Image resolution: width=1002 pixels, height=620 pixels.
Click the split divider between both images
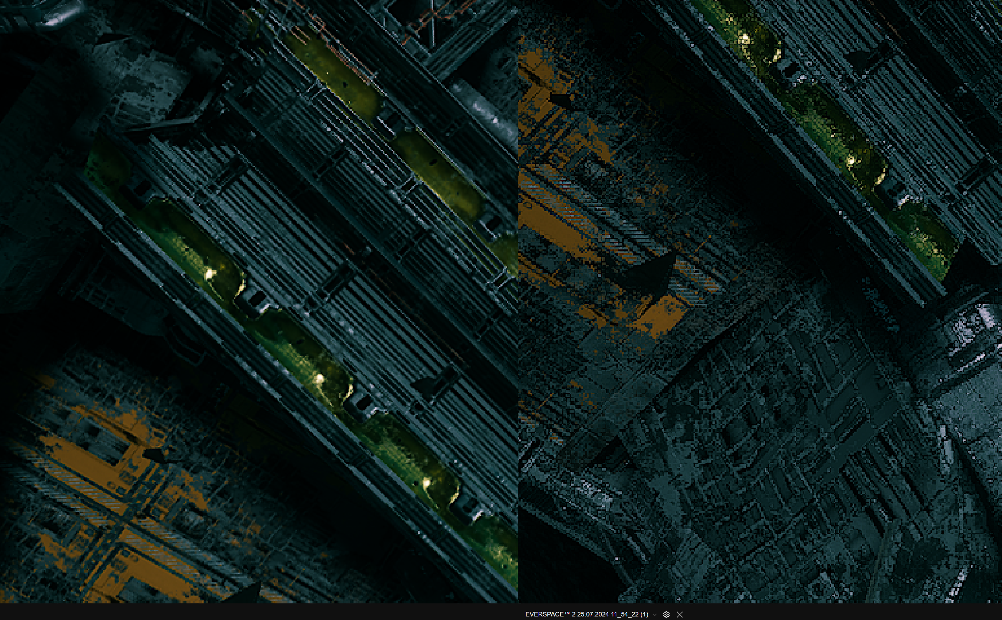517,301
